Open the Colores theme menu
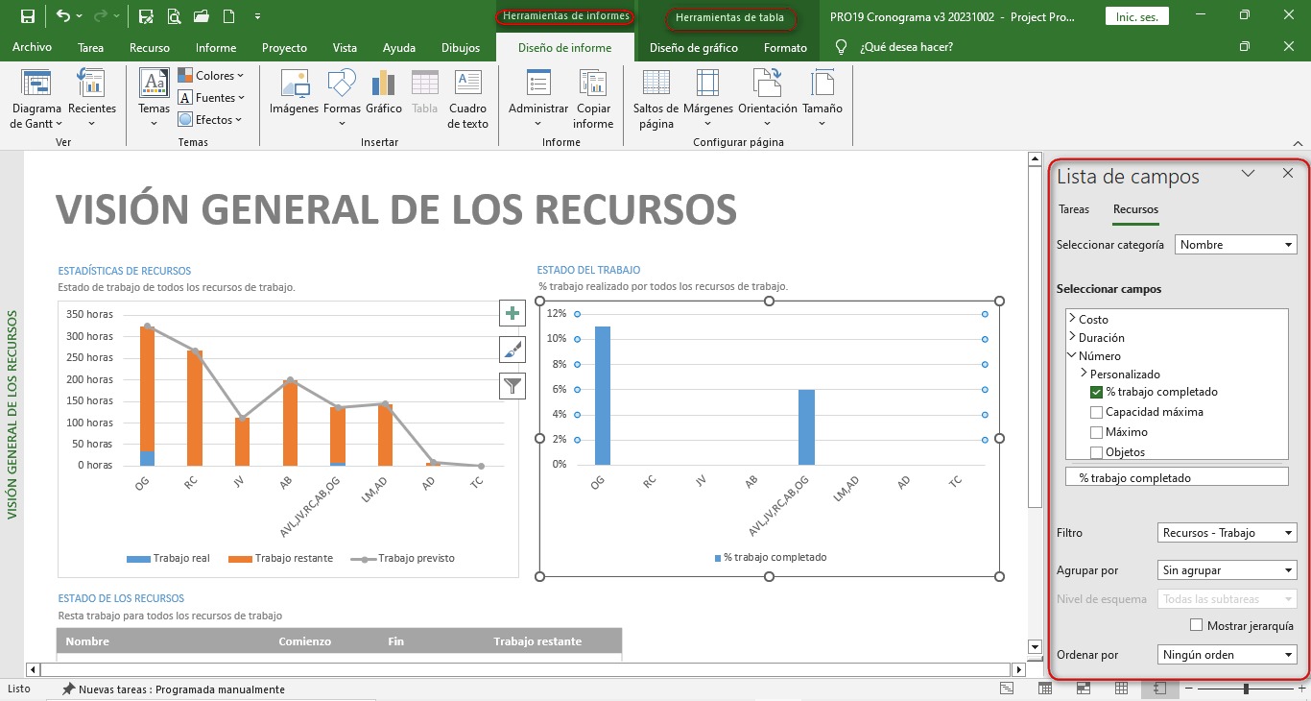 pos(211,75)
